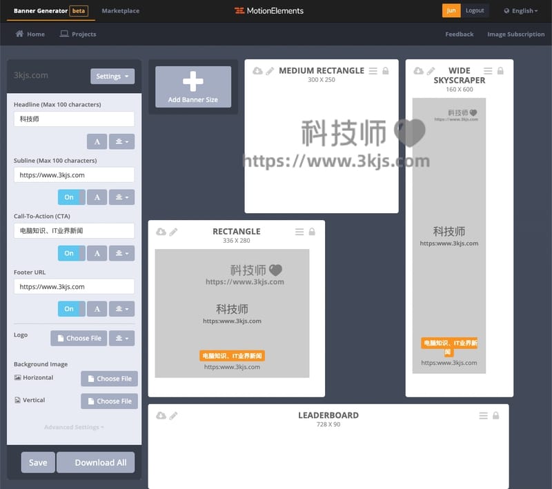Expand Subline alignment dropdown
The image size is (552, 489).
coord(122,197)
